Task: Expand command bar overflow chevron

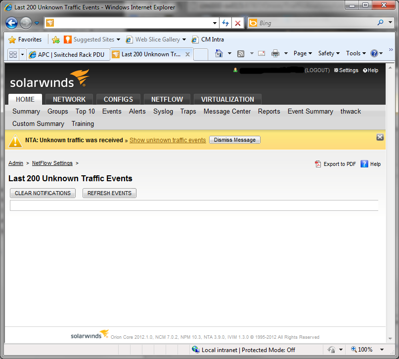Action: pyautogui.click(x=391, y=49)
